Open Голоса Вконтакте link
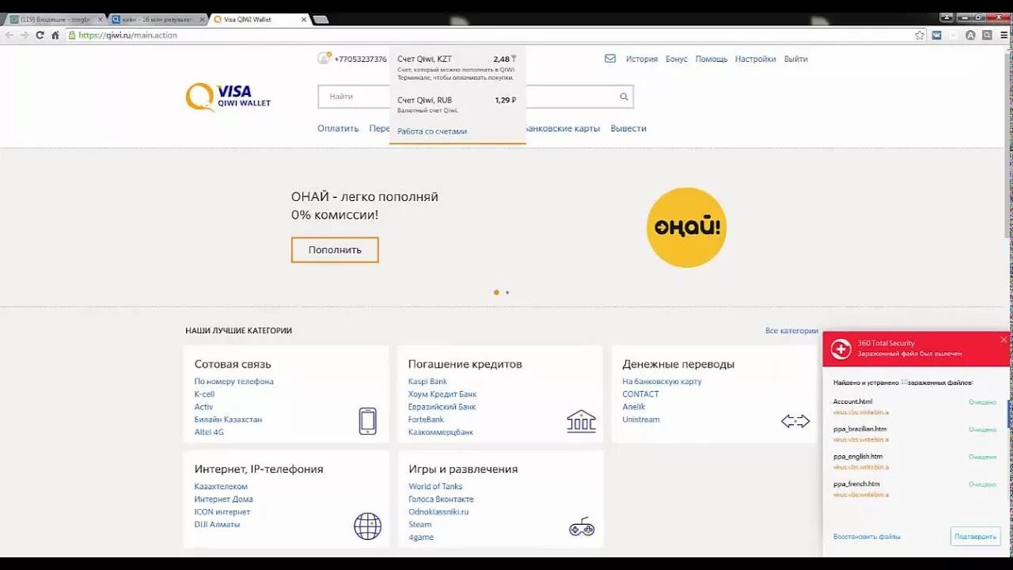The height and width of the screenshot is (570, 1013). (441, 499)
